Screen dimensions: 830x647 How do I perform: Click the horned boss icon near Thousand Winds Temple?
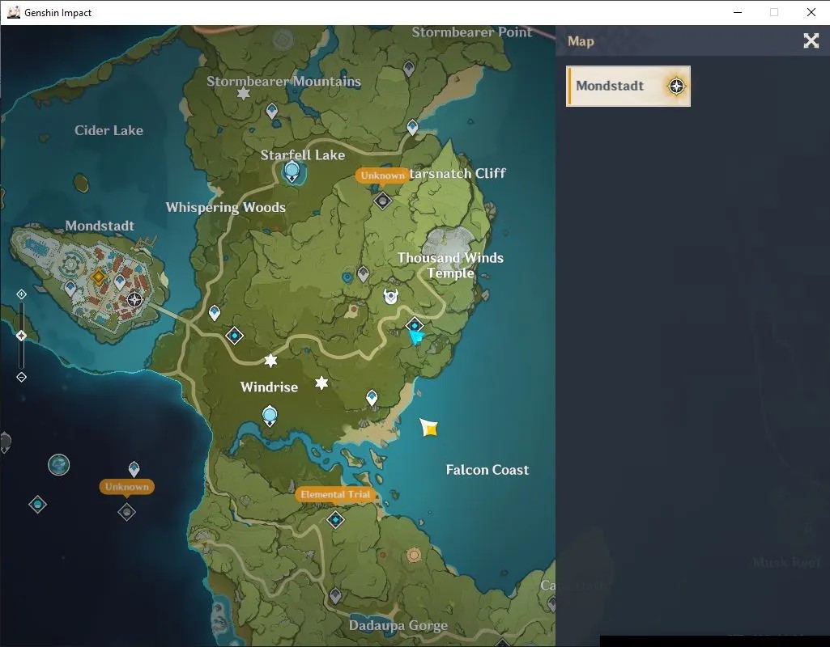[390, 296]
